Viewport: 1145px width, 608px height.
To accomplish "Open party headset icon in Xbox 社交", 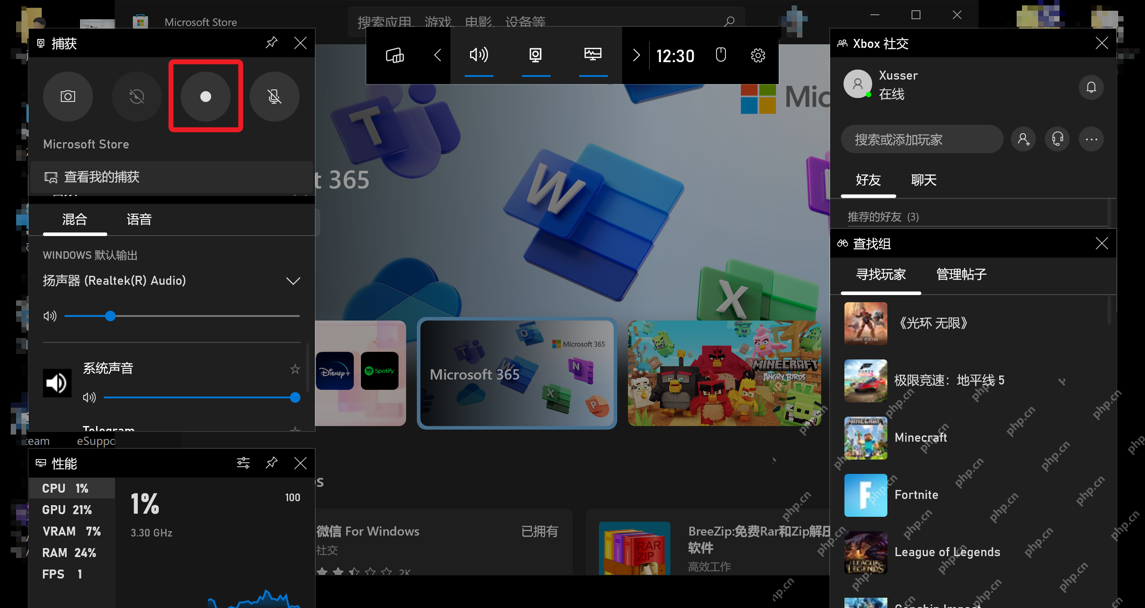I will (1058, 139).
